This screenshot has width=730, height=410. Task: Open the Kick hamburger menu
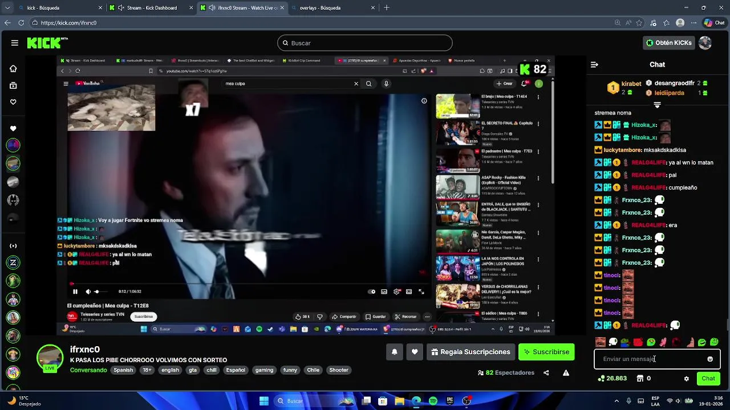pyautogui.click(x=14, y=43)
